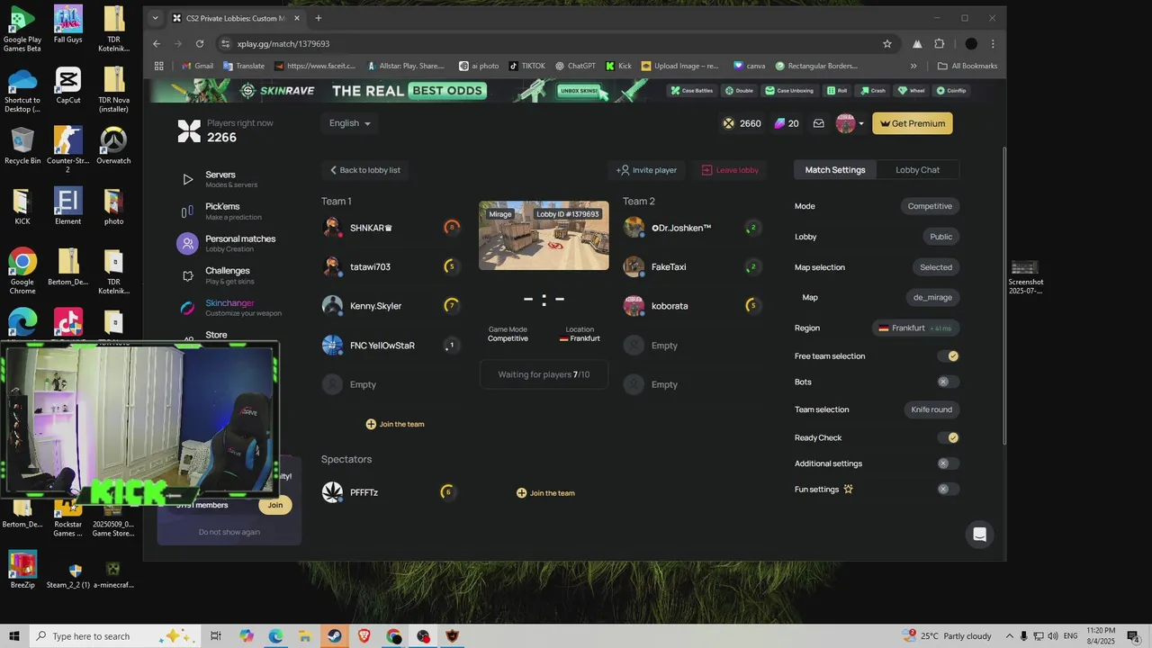Open the Skinchanger page
Viewport: 1152px width, 648px height.
230,308
